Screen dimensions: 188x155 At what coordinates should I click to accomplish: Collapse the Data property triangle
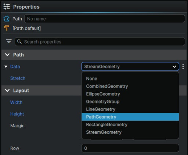point(6,67)
